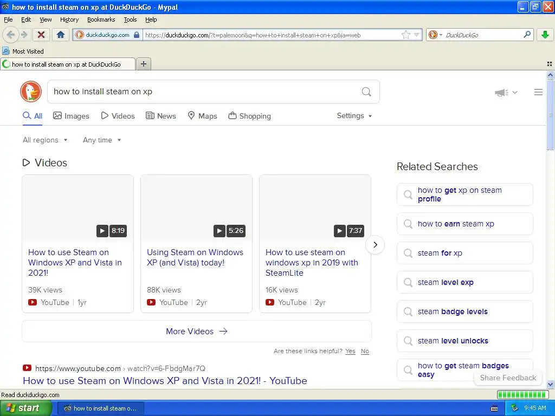
Task: Click the 'how to install steam on xp' browser tab
Action: point(68,64)
